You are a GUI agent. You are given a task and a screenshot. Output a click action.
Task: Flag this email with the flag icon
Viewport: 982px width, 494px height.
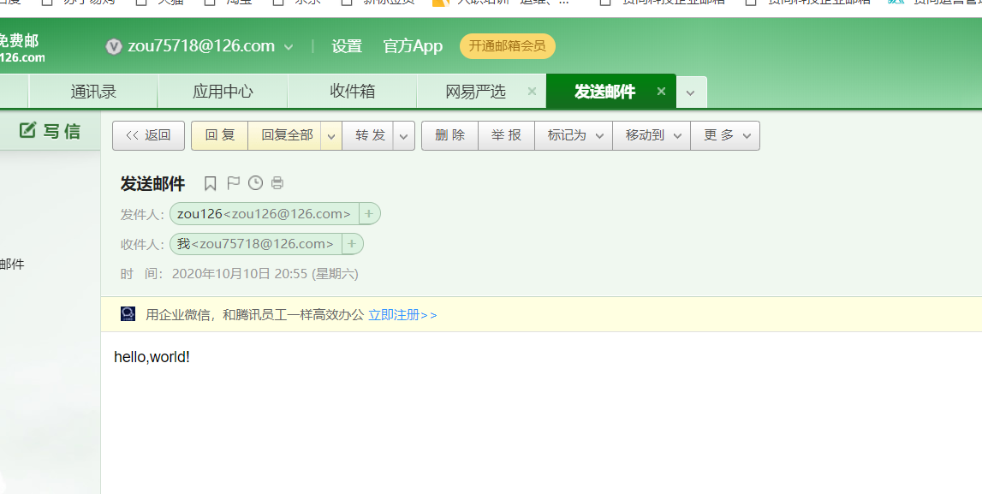tap(233, 183)
